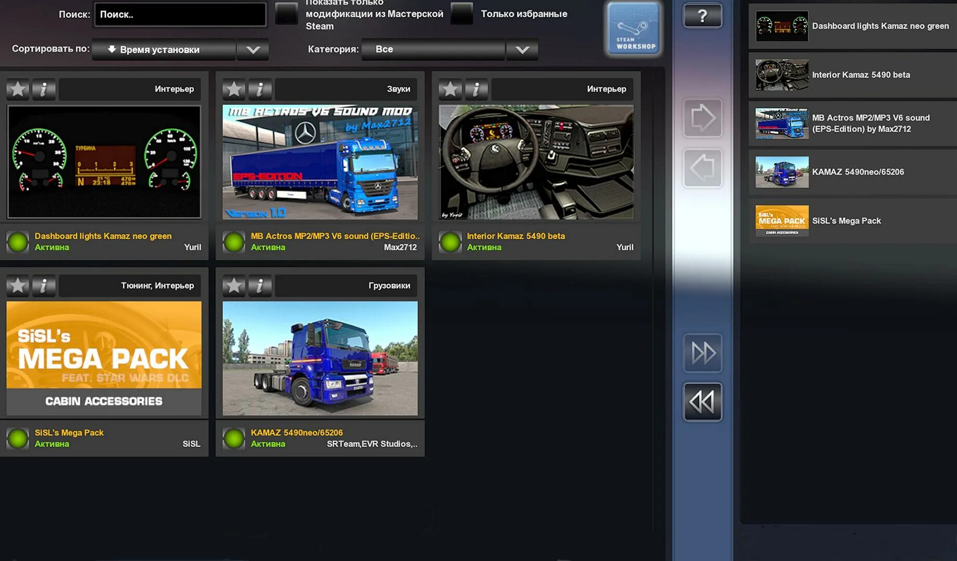Click author text SRTeam,EVR Studios
The image size is (957, 561).
[372, 444]
